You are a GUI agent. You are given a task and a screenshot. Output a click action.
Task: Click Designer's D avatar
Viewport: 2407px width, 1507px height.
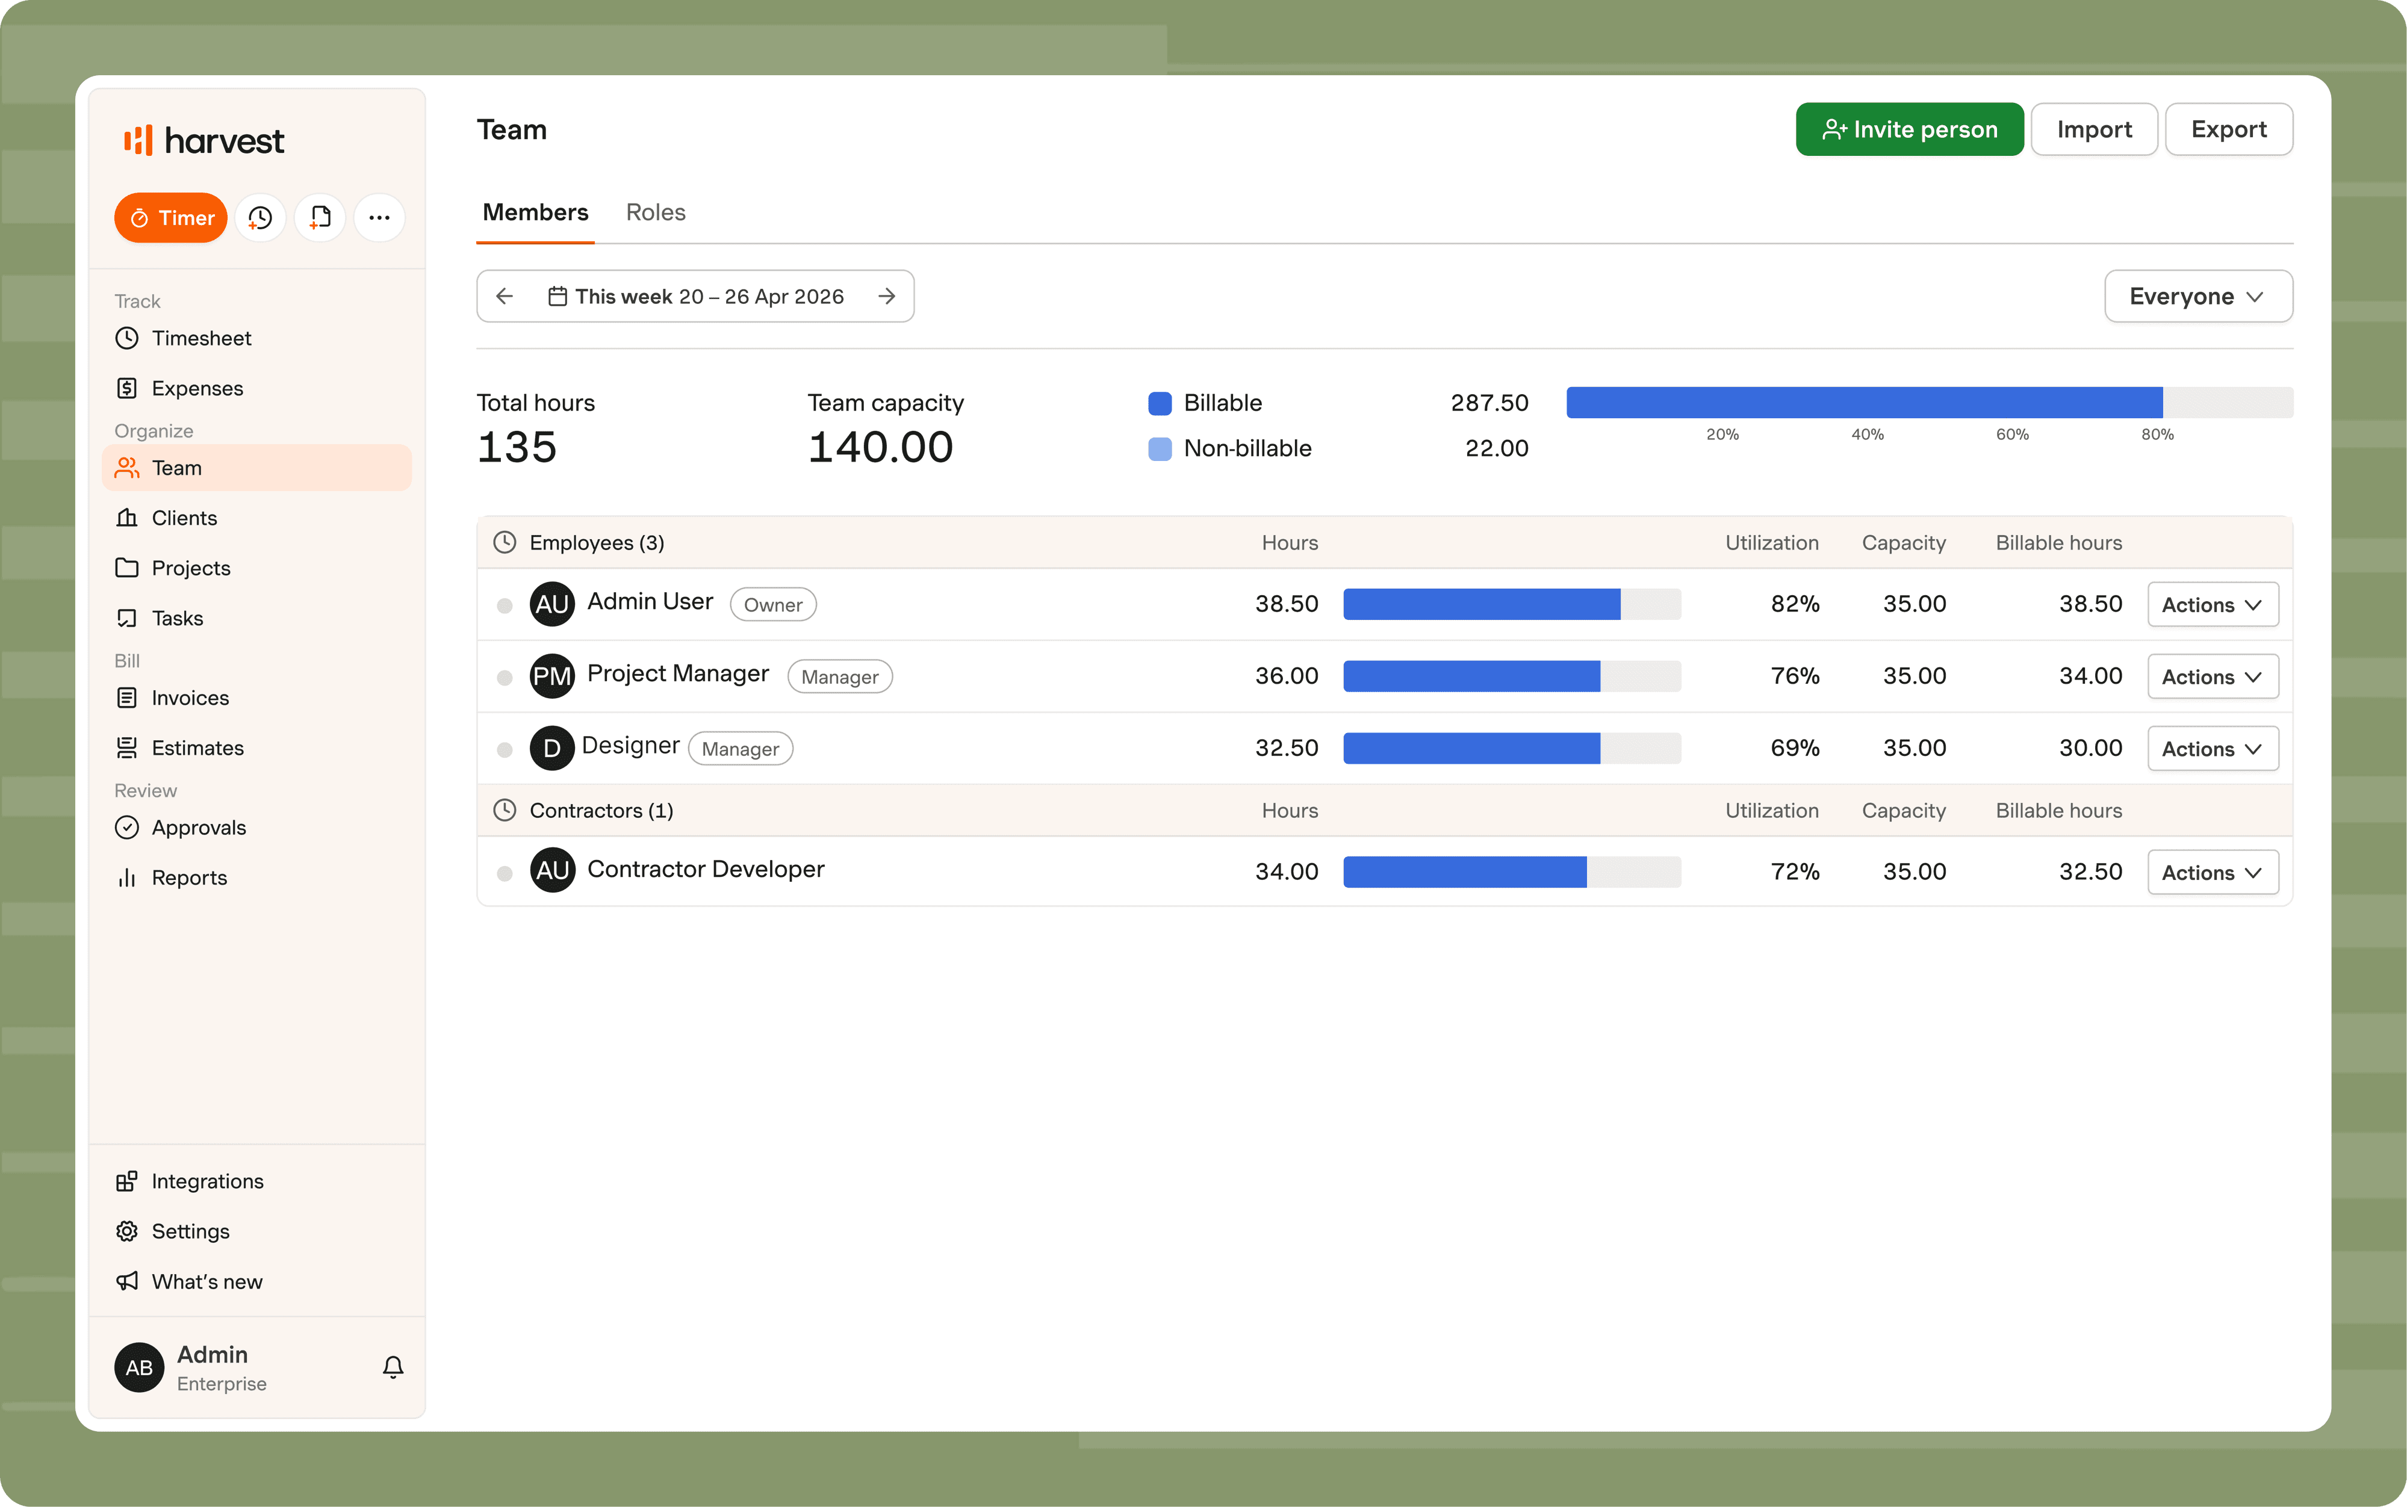tap(553, 747)
